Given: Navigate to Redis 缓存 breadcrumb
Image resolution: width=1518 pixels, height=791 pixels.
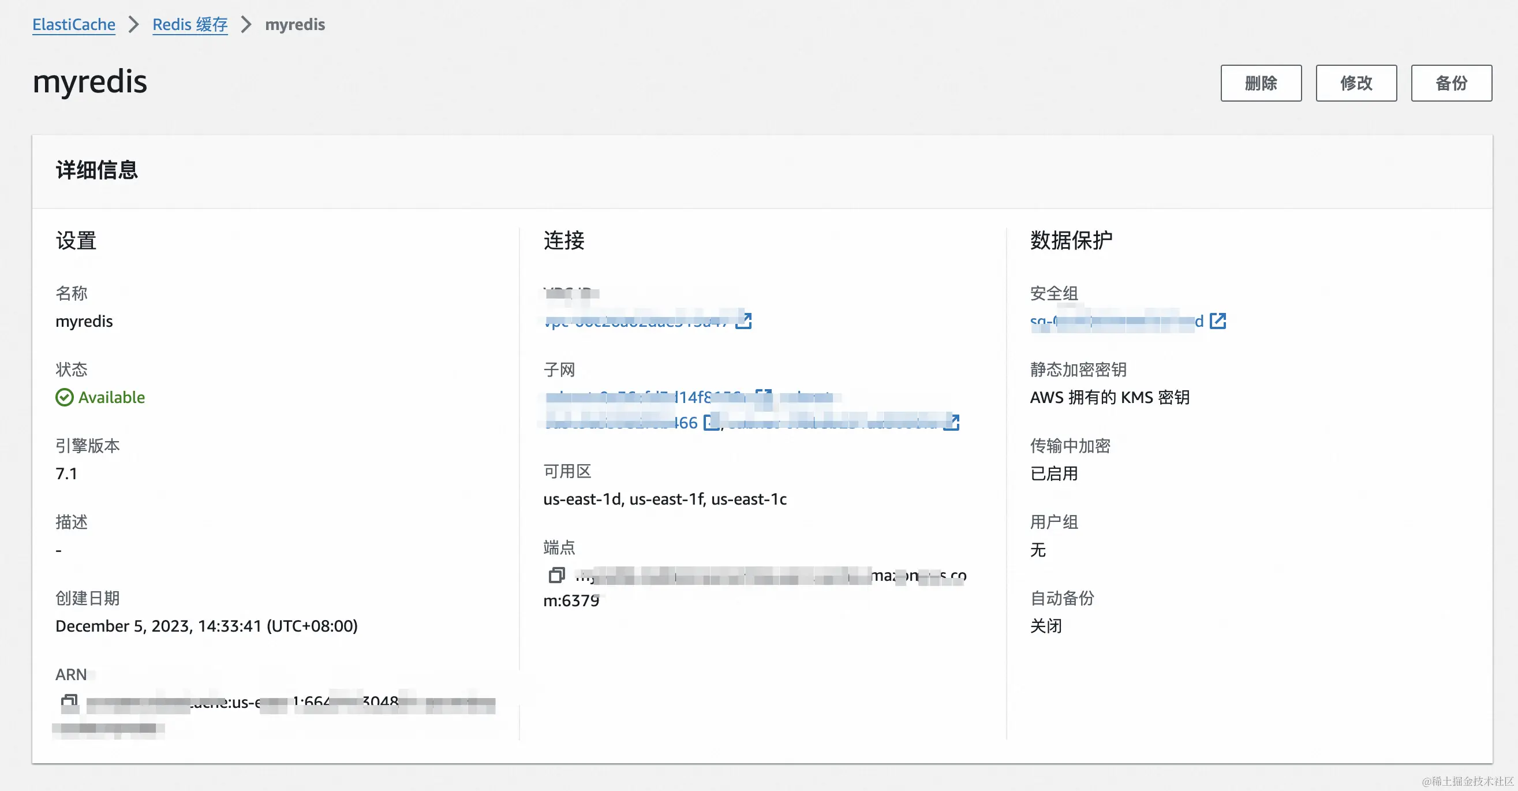Looking at the screenshot, I should point(190,25).
